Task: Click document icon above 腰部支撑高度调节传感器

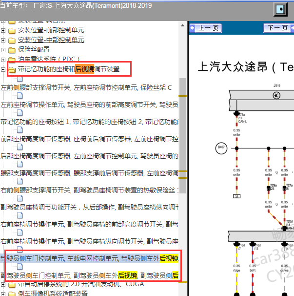Action: click(20, 164)
